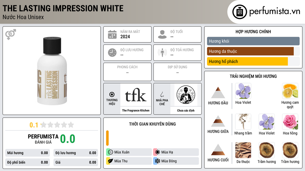
Task: Select the last Trầm hương note image
Action: [290, 150]
